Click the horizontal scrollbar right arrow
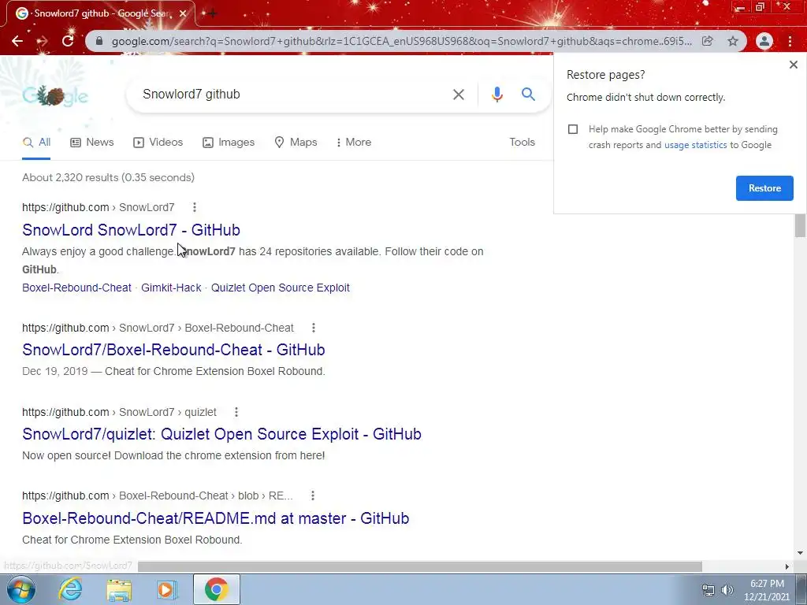Screen dimensions: 807x605 pos(787,566)
